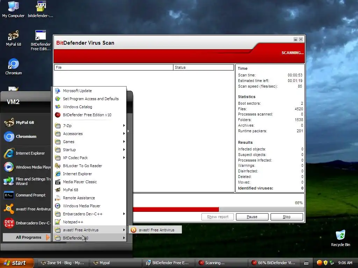Open Windows Media Player from Start left pane
The height and width of the screenshot is (268, 358).
pos(27,167)
